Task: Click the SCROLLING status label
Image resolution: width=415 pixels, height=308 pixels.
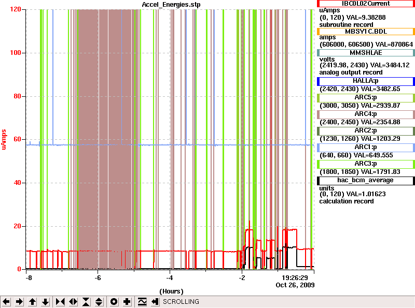Action: coord(181,302)
